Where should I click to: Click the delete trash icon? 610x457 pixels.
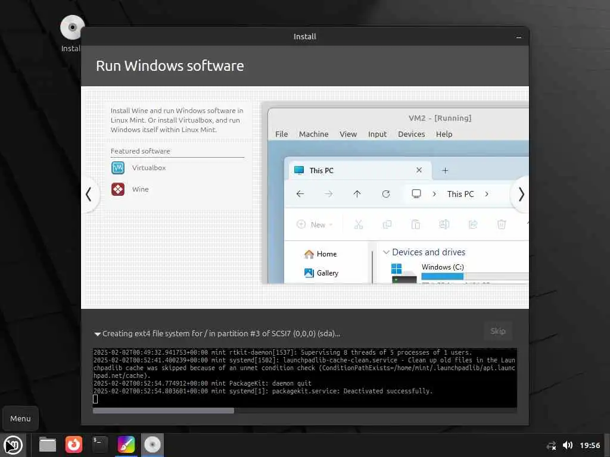[x=502, y=224]
